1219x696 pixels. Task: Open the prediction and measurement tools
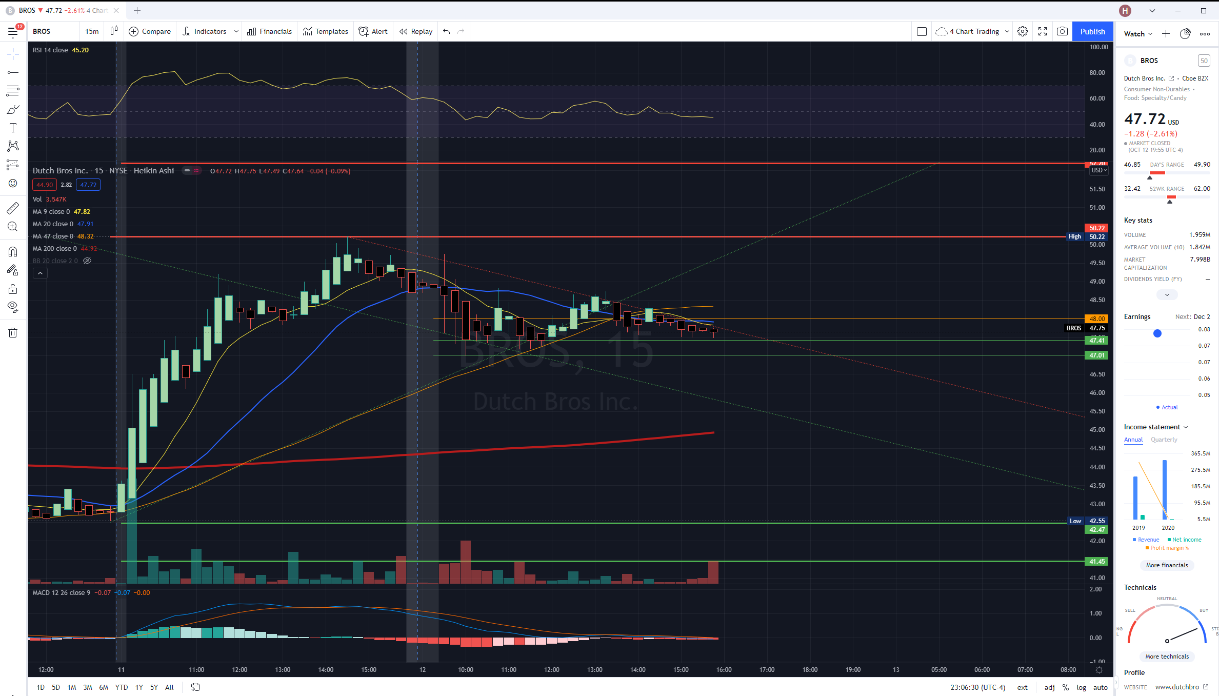tap(13, 165)
